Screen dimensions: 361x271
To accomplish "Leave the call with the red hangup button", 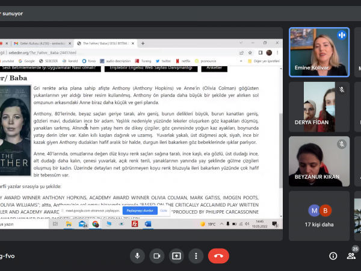I will pyautogui.click(x=218, y=256).
